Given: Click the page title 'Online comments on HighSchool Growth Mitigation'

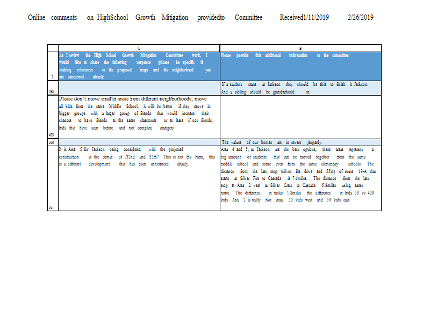Looking at the screenshot, I should click(x=108, y=18).
